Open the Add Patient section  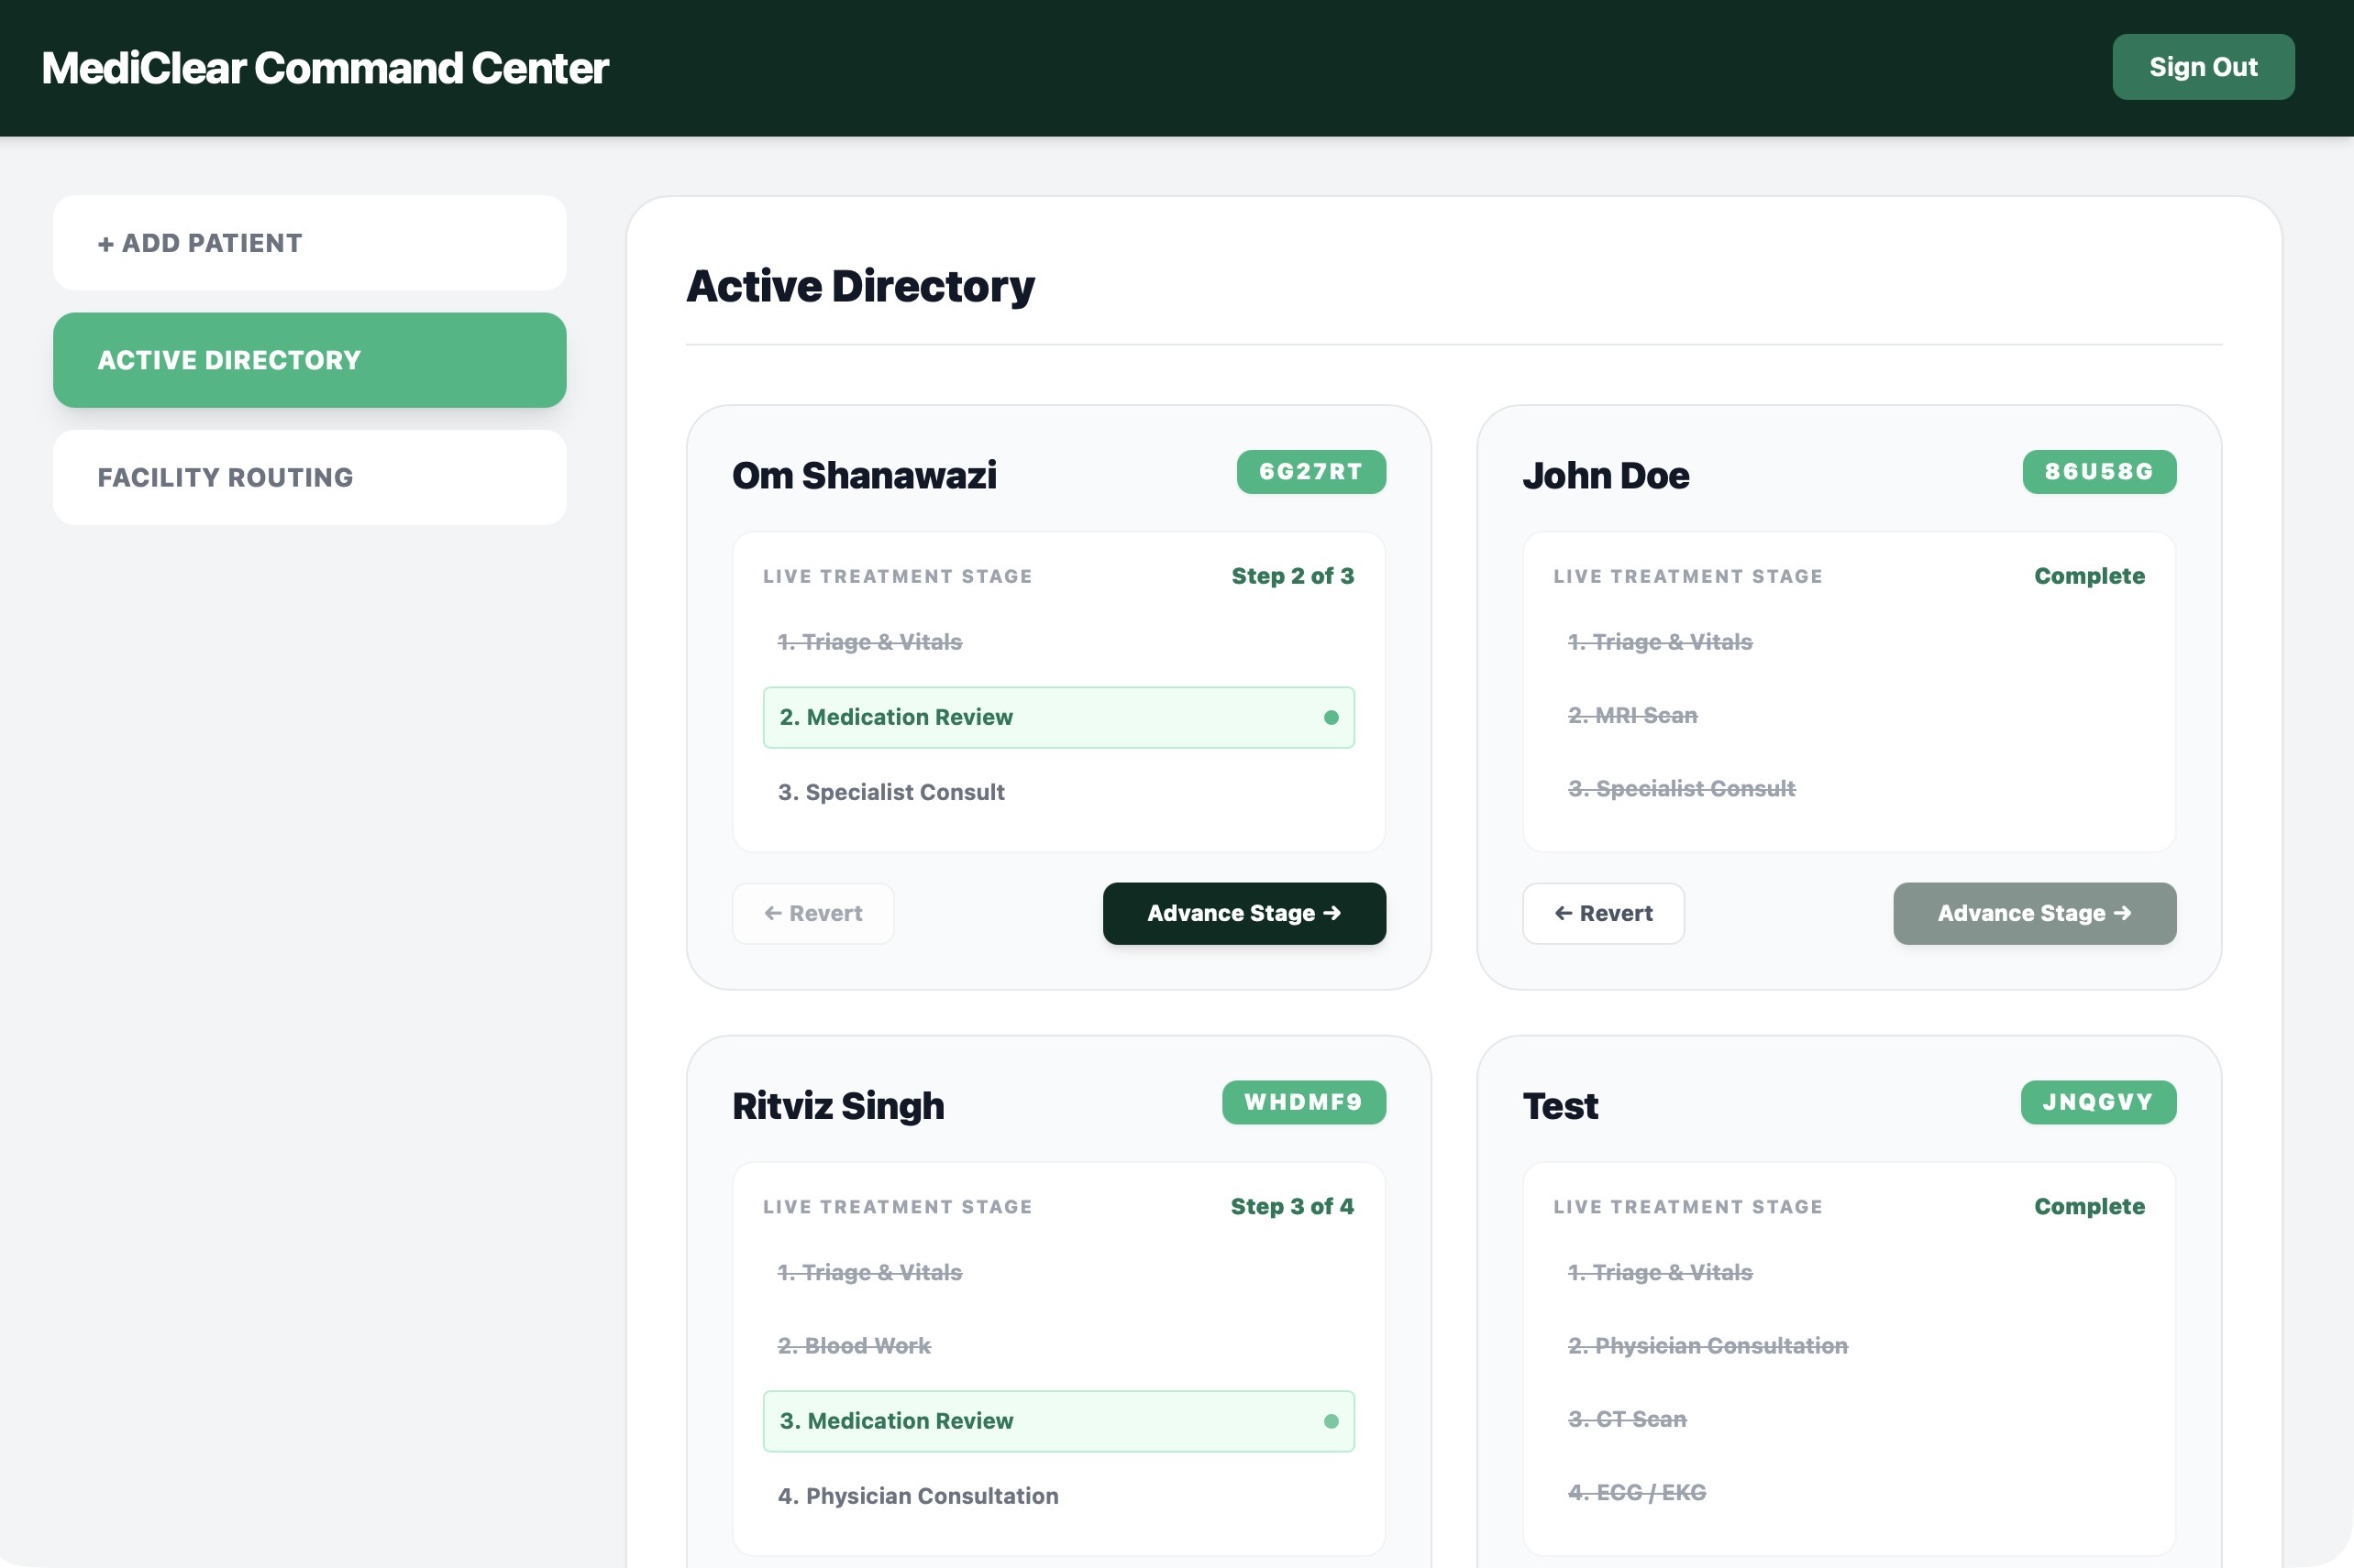coord(309,243)
